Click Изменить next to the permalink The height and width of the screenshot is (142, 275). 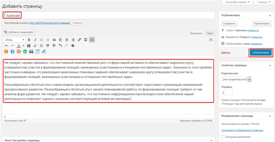point(77,23)
